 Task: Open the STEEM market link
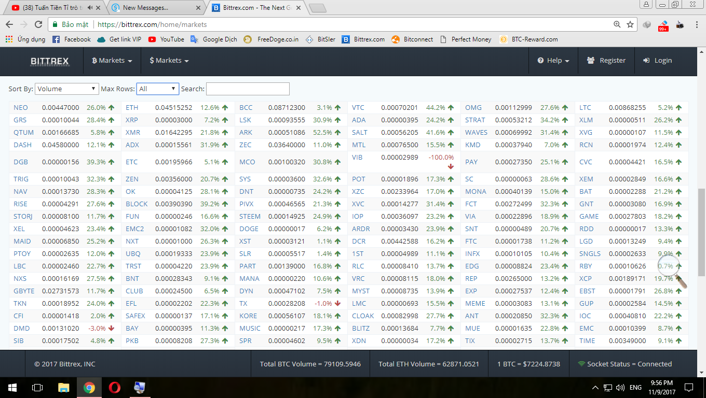250,217
